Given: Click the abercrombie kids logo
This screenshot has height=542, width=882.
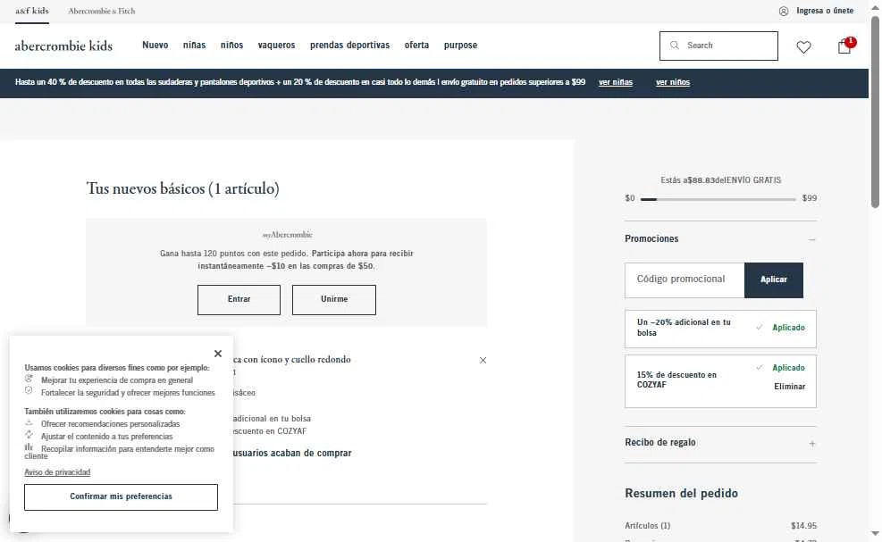Looking at the screenshot, I should [63, 46].
